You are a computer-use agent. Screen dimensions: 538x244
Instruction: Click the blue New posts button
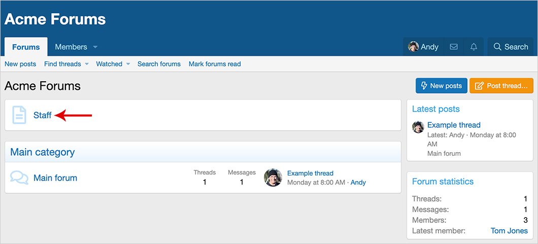441,86
